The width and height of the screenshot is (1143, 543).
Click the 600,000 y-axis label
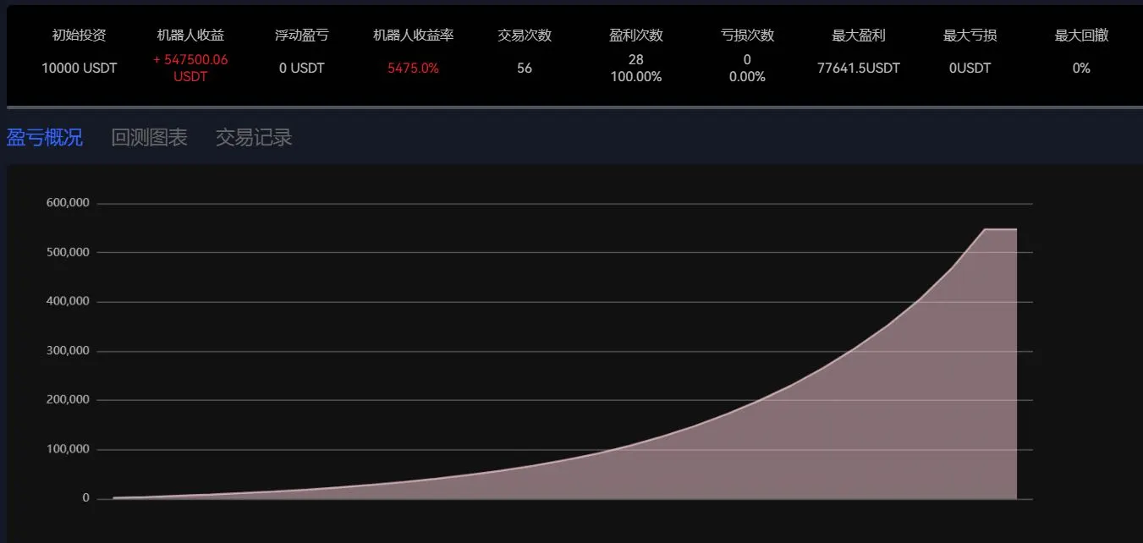(69, 203)
